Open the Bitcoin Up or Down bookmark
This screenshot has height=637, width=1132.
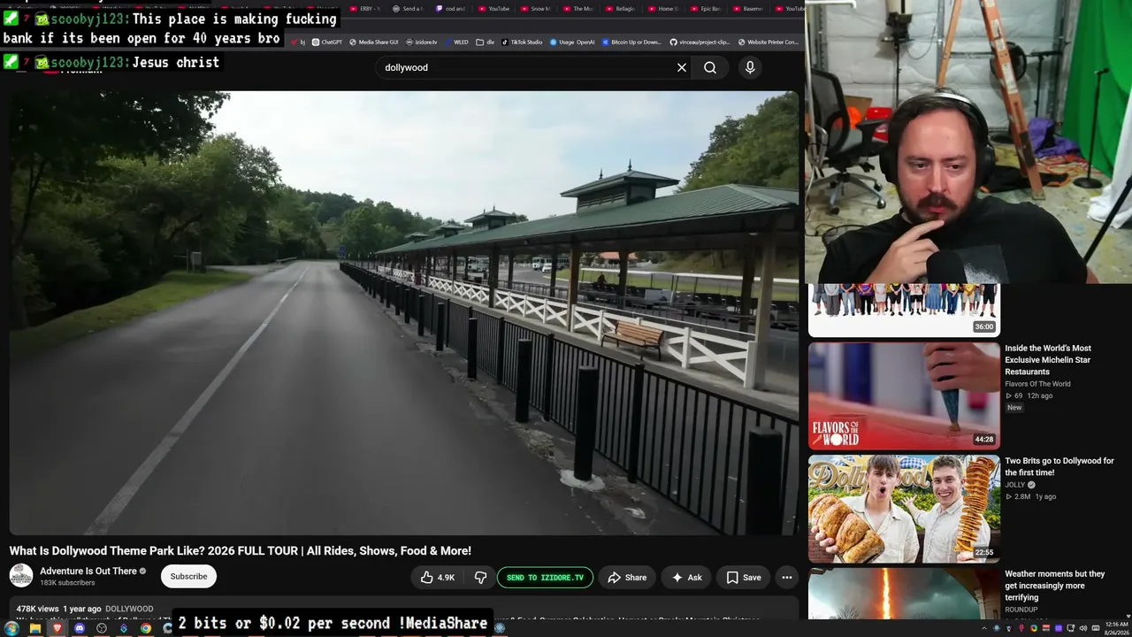point(631,42)
